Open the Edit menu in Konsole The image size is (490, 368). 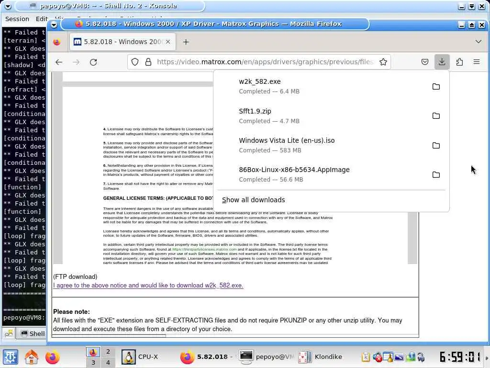point(41,19)
